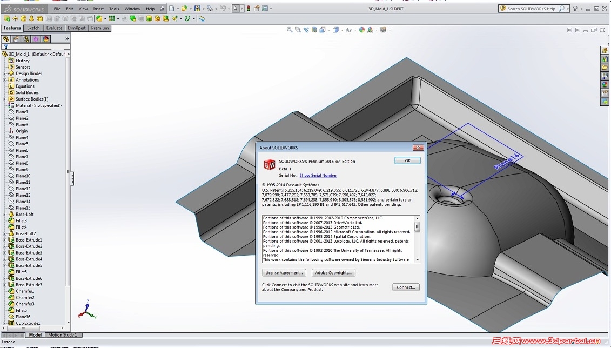Switch to the Sketch tab

click(x=33, y=28)
